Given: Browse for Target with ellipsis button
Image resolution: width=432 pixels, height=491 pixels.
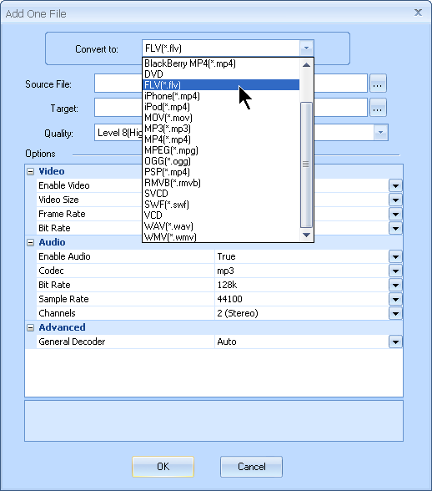Looking at the screenshot, I should point(378,108).
